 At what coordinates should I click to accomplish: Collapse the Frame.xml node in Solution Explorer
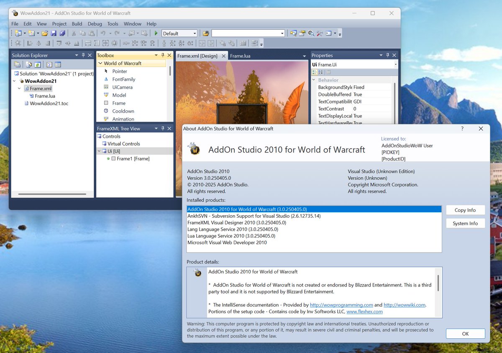(19, 89)
